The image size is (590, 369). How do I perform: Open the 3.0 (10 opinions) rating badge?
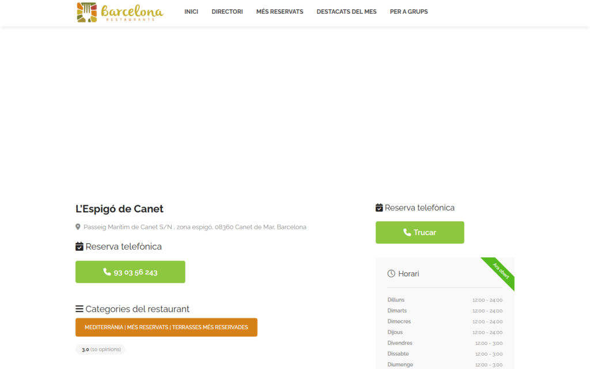click(100, 349)
